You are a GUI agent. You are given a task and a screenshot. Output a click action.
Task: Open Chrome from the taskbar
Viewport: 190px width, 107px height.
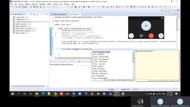pos(55,94)
